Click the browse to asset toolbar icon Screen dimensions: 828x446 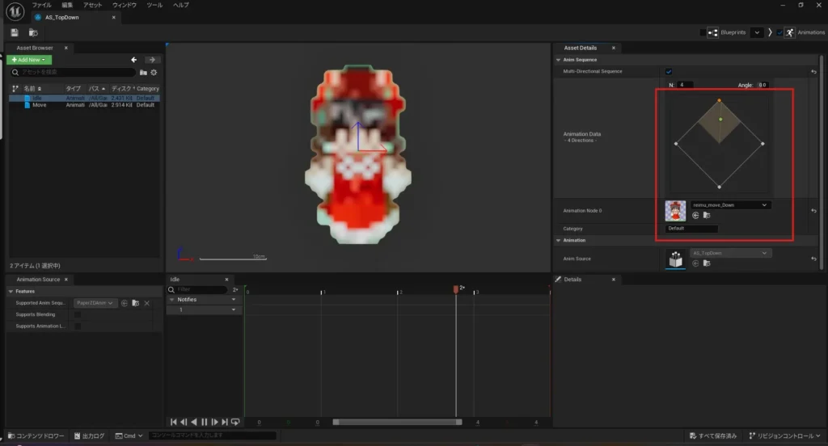tap(33, 33)
